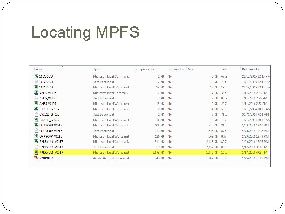The height and width of the screenshot is (214, 285).
Task: Click the Date modified column header
Action: [x=252, y=69]
